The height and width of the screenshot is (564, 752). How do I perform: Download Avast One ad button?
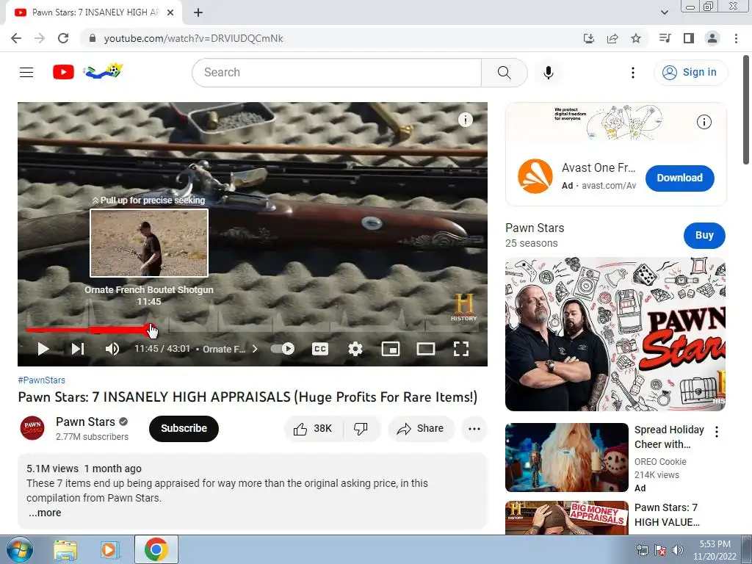[x=679, y=178]
